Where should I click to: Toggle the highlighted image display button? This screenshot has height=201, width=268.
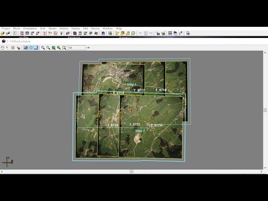tap(26, 48)
